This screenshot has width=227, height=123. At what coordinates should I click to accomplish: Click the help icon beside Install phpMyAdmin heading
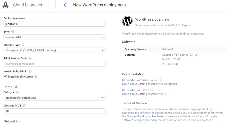pos(30,71)
